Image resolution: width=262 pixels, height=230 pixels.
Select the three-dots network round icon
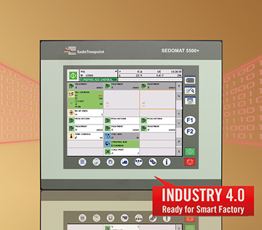[x=139, y=162]
